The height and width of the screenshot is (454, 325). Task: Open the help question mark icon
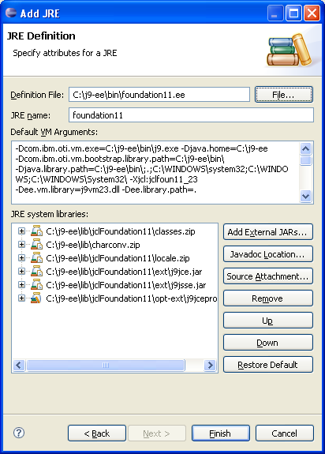19,433
